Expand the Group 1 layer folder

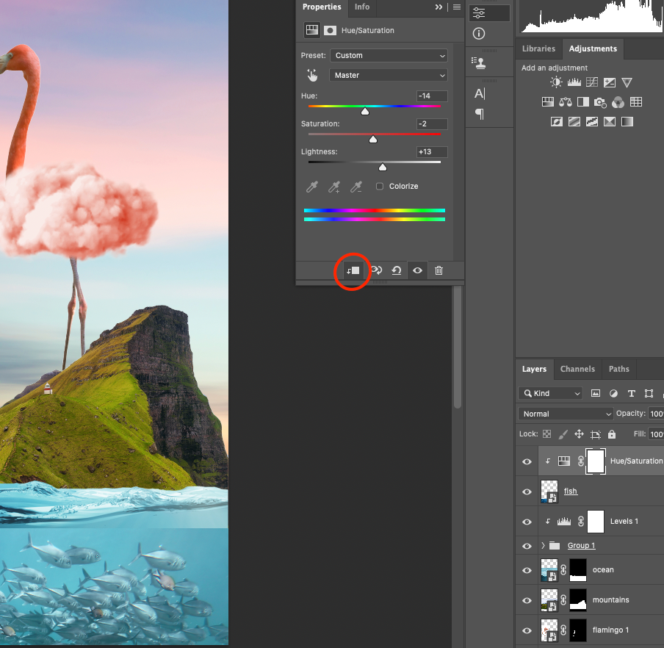pyautogui.click(x=543, y=546)
